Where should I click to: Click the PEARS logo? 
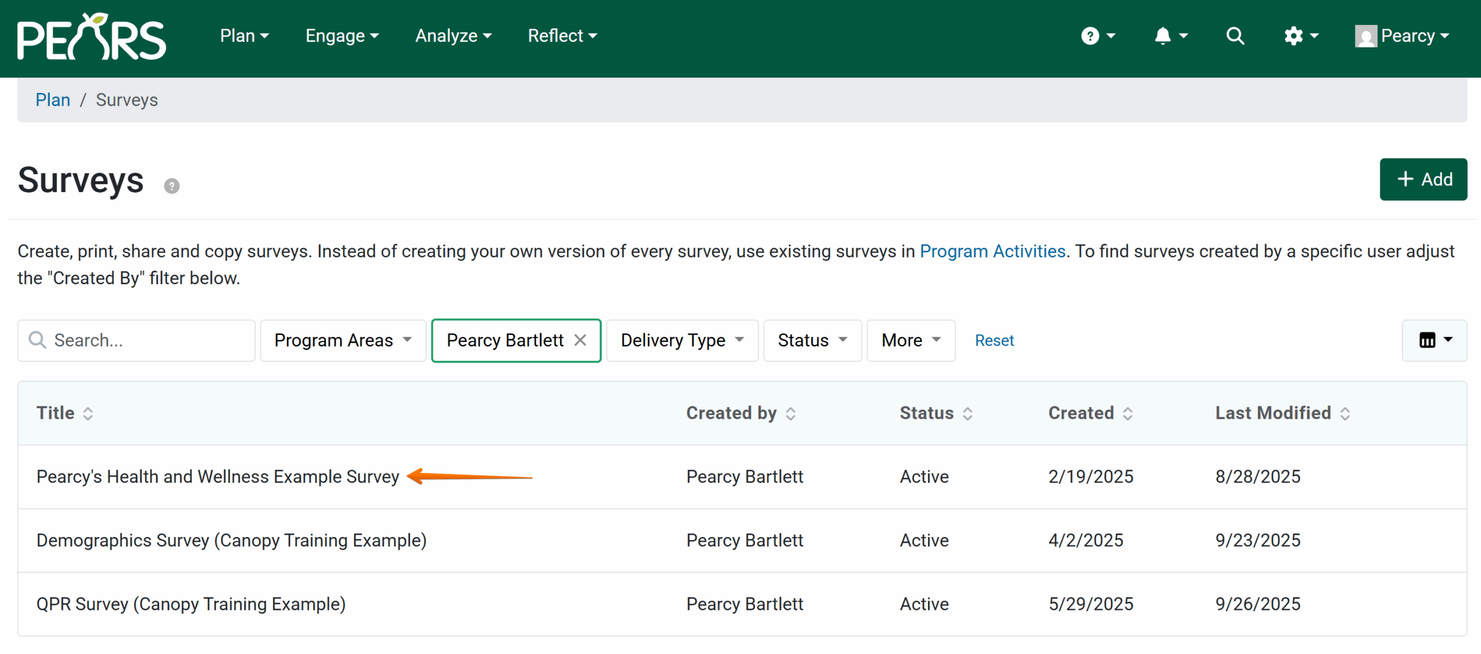pyautogui.click(x=91, y=37)
